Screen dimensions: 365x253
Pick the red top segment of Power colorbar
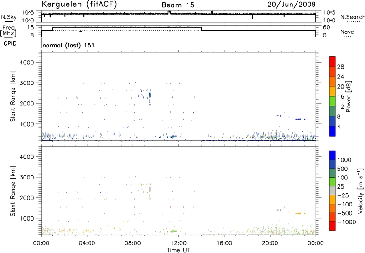coord(333,62)
